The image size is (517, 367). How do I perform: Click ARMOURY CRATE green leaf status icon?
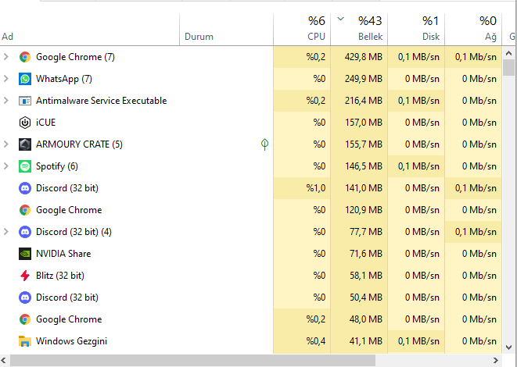coord(265,144)
